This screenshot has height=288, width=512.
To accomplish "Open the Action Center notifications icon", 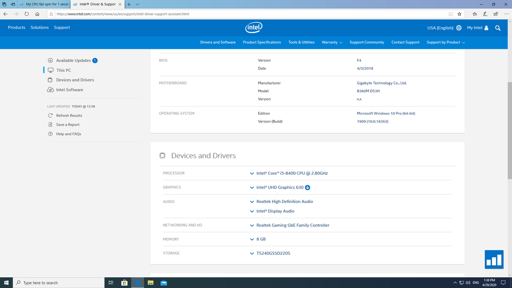I will point(503,283).
